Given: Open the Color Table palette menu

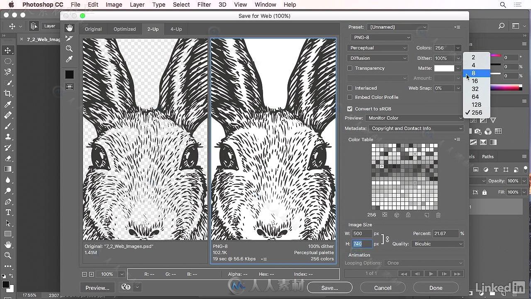Looking at the screenshot, I should point(457,140).
